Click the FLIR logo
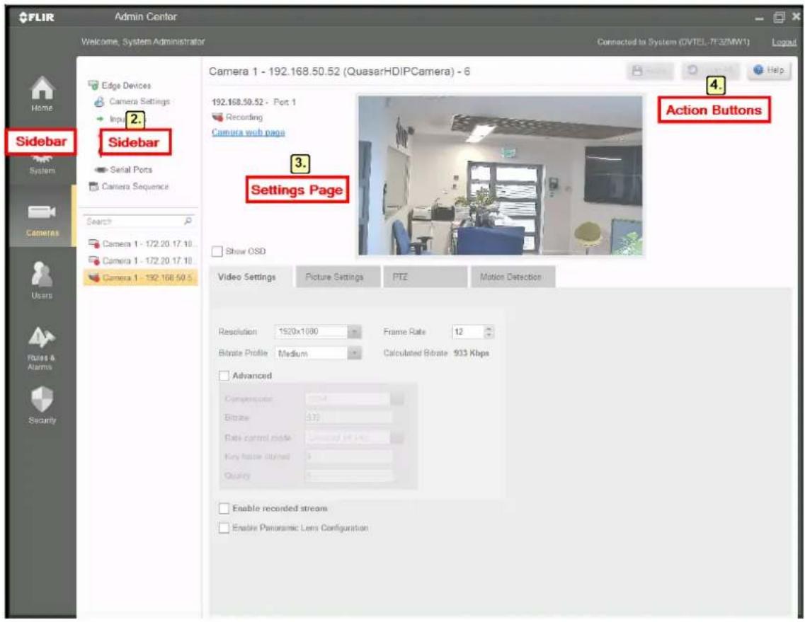This screenshot has width=805, height=622. [36, 18]
